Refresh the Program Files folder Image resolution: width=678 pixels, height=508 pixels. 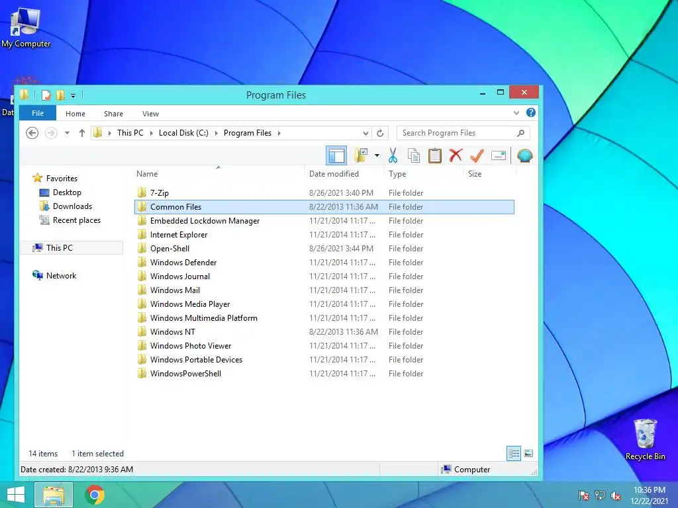380,133
